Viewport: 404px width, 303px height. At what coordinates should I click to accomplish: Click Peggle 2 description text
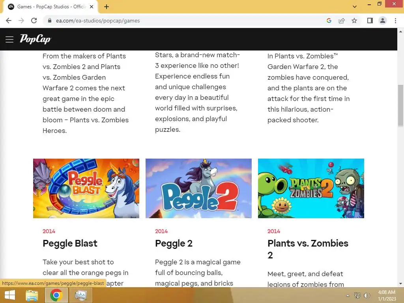tap(198, 273)
